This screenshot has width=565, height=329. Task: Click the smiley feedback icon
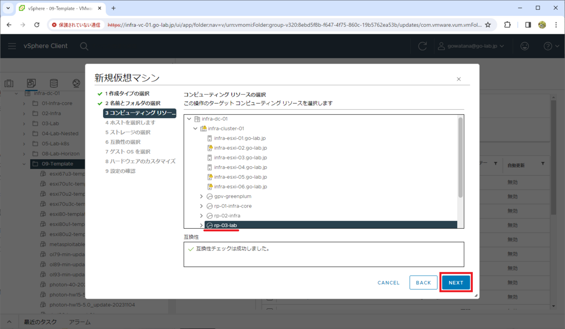click(x=524, y=46)
